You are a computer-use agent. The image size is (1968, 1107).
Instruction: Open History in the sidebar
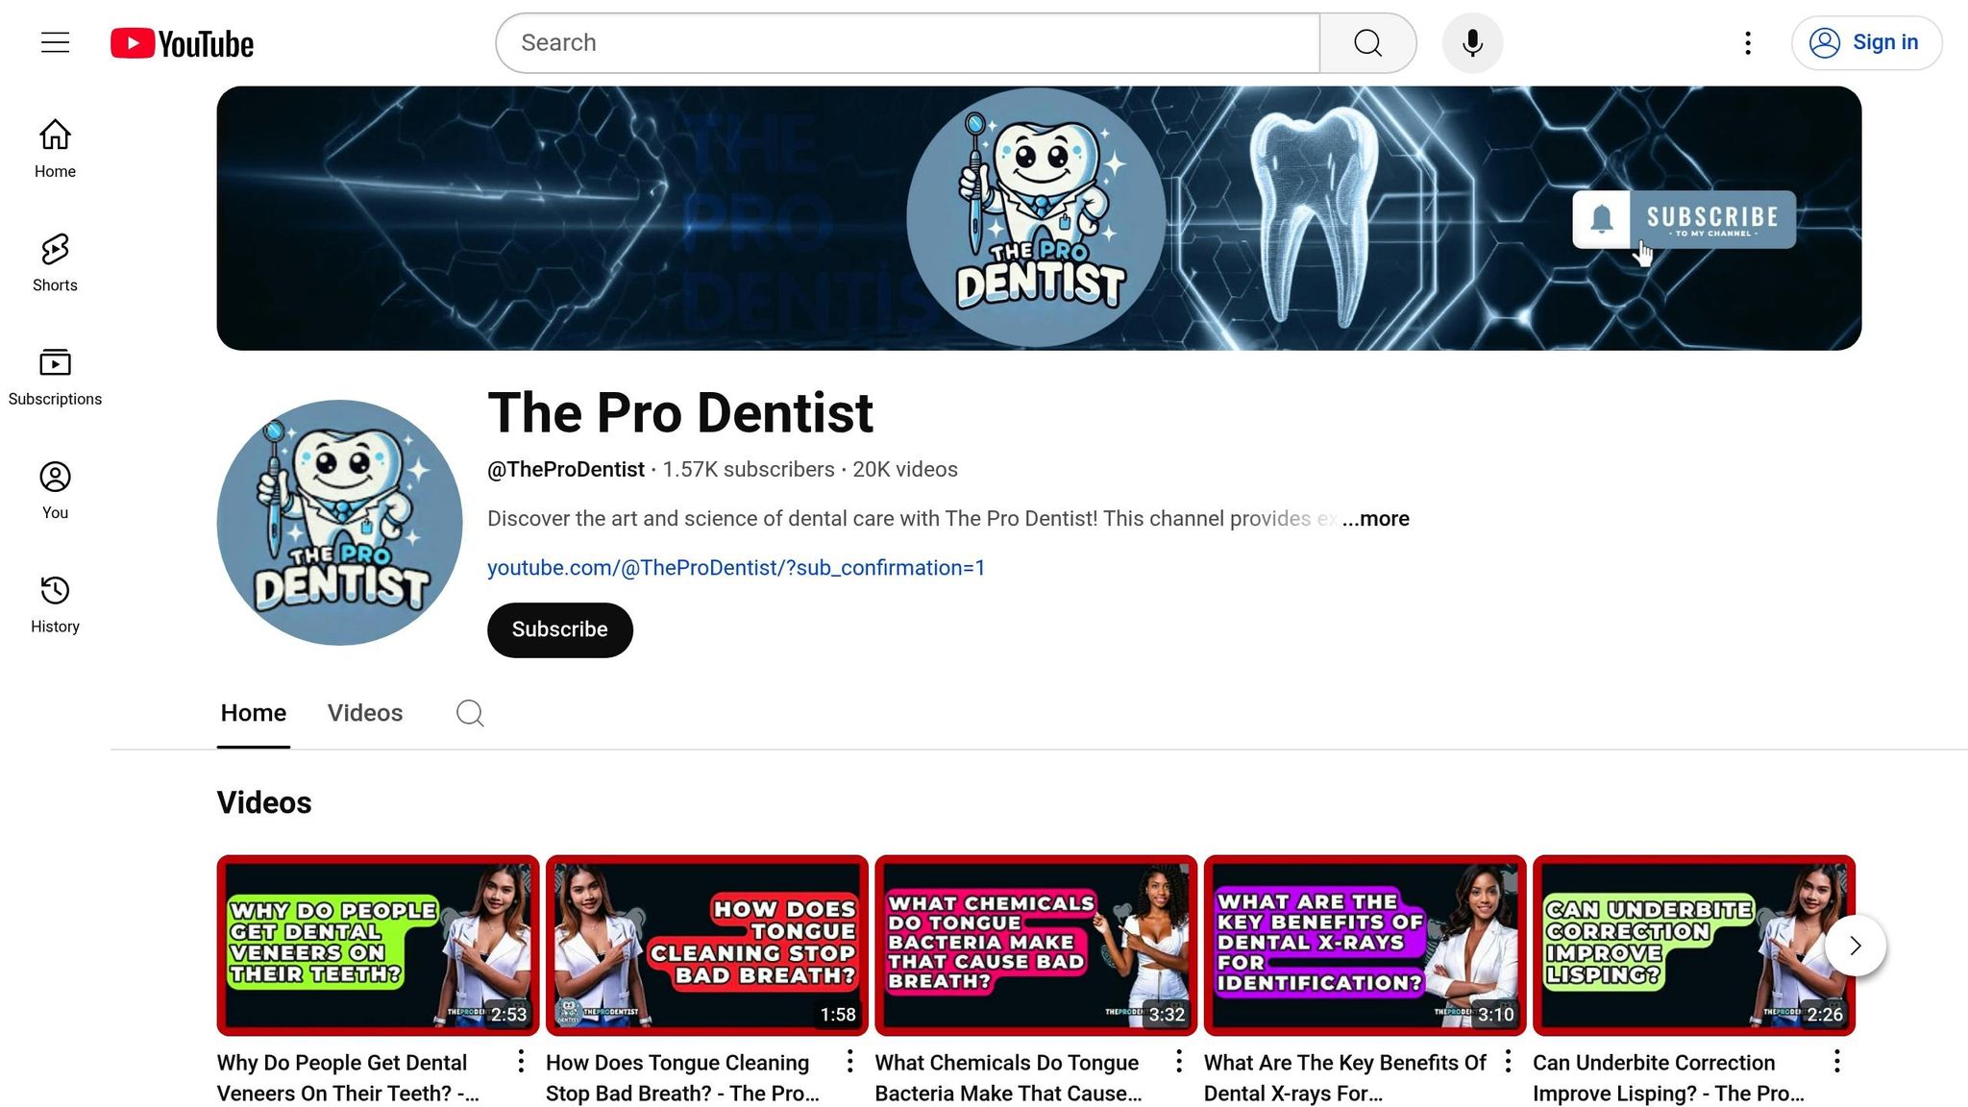pyautogui.click(x=55, y=604)
